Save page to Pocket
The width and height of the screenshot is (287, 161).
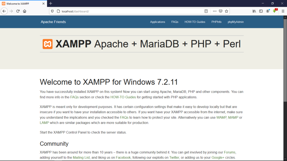(221, 11)
